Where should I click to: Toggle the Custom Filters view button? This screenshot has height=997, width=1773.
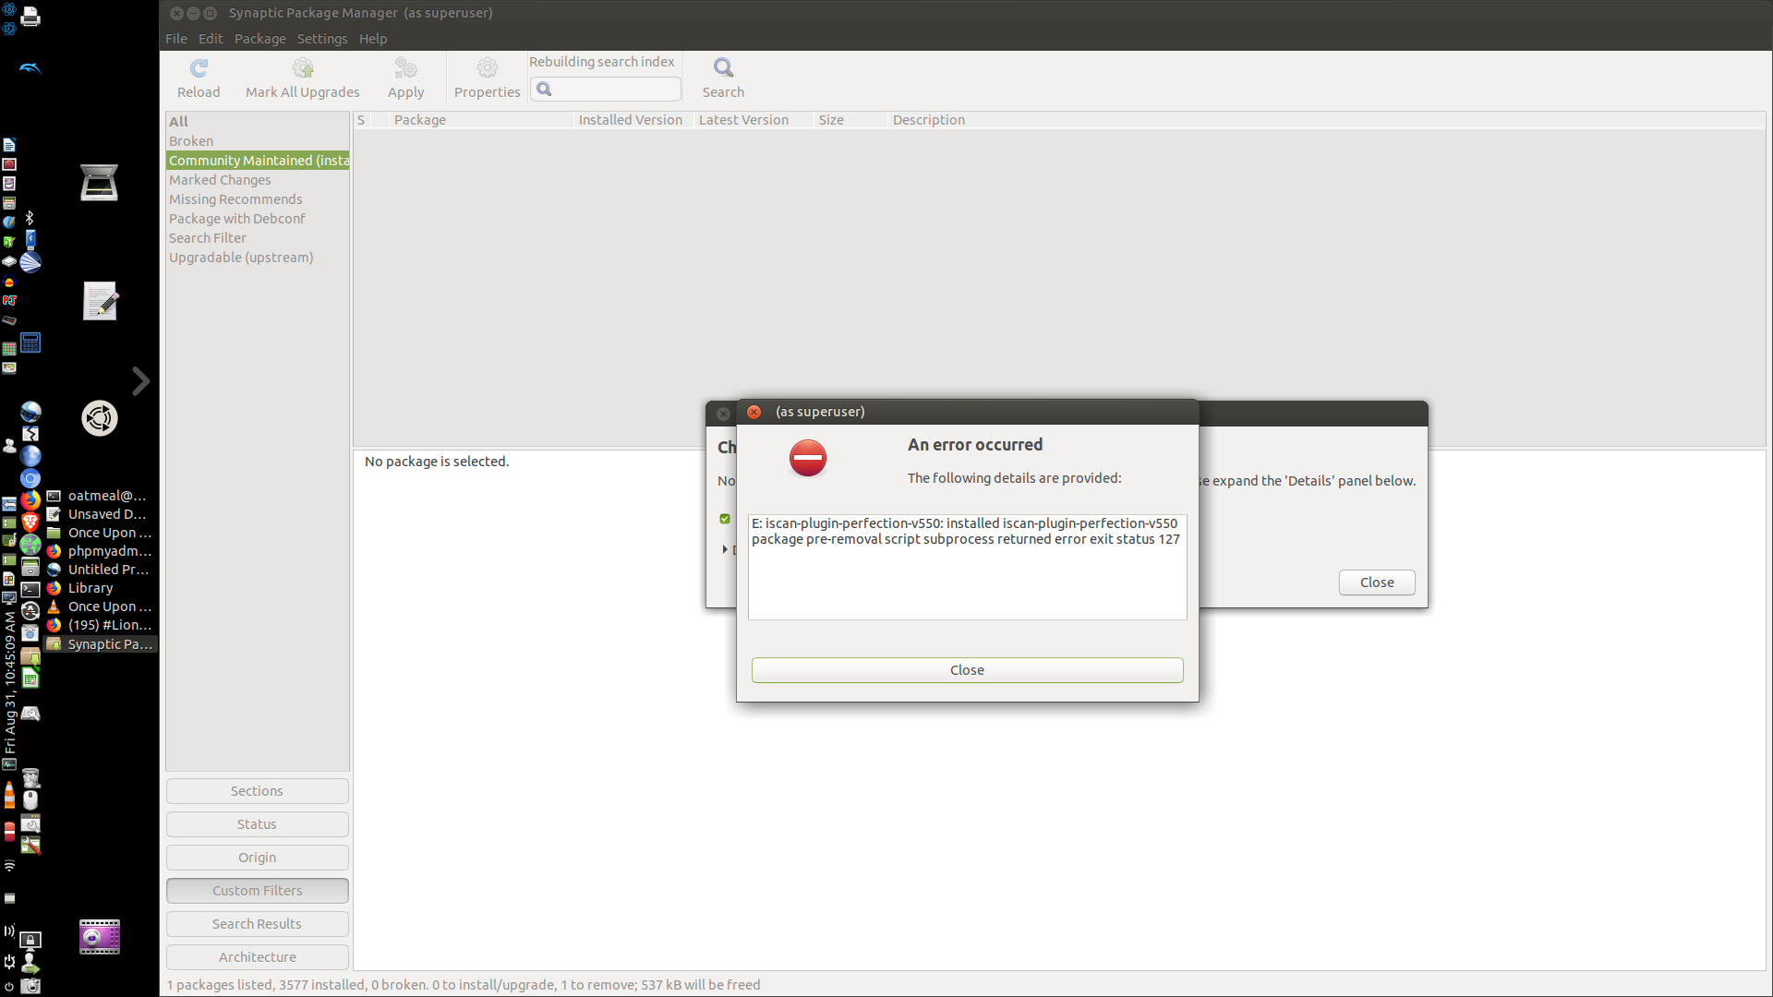click(258, 891)
